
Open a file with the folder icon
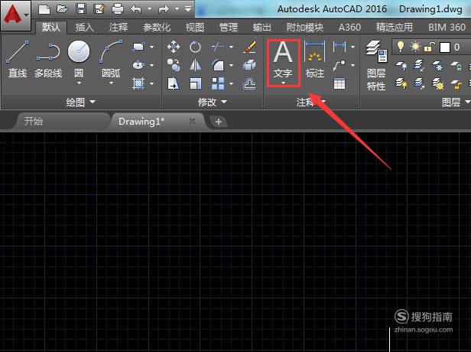coord(62,9)
